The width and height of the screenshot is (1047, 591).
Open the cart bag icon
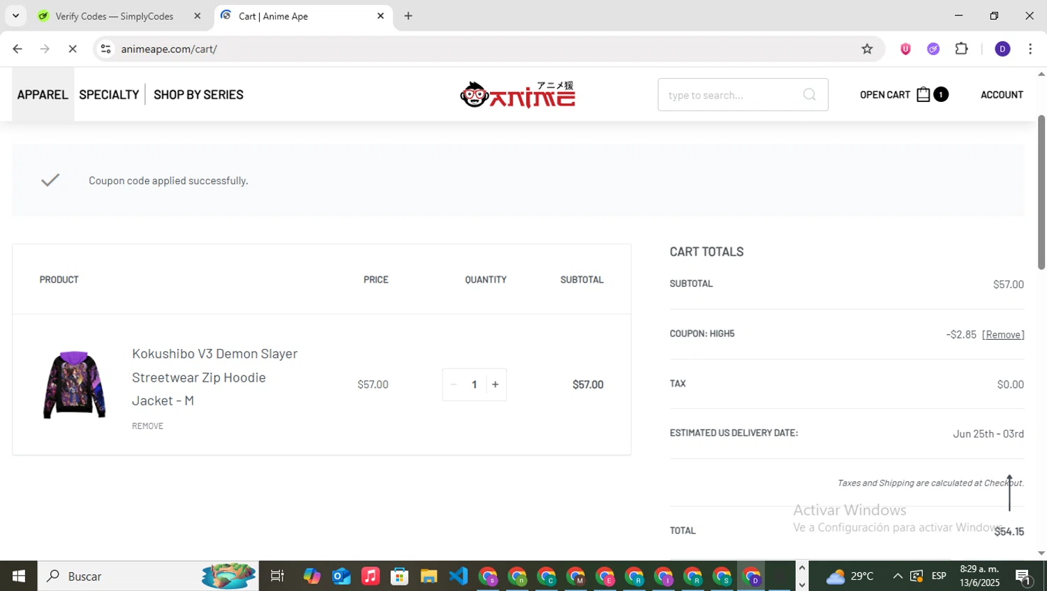click(x=923, y=95)
